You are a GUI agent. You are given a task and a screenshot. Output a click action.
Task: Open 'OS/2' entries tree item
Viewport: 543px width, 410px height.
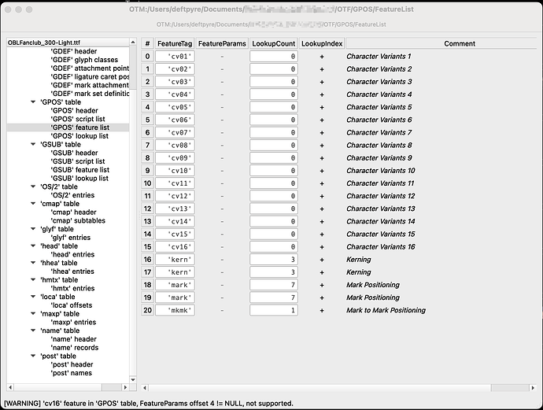[72, 195]
